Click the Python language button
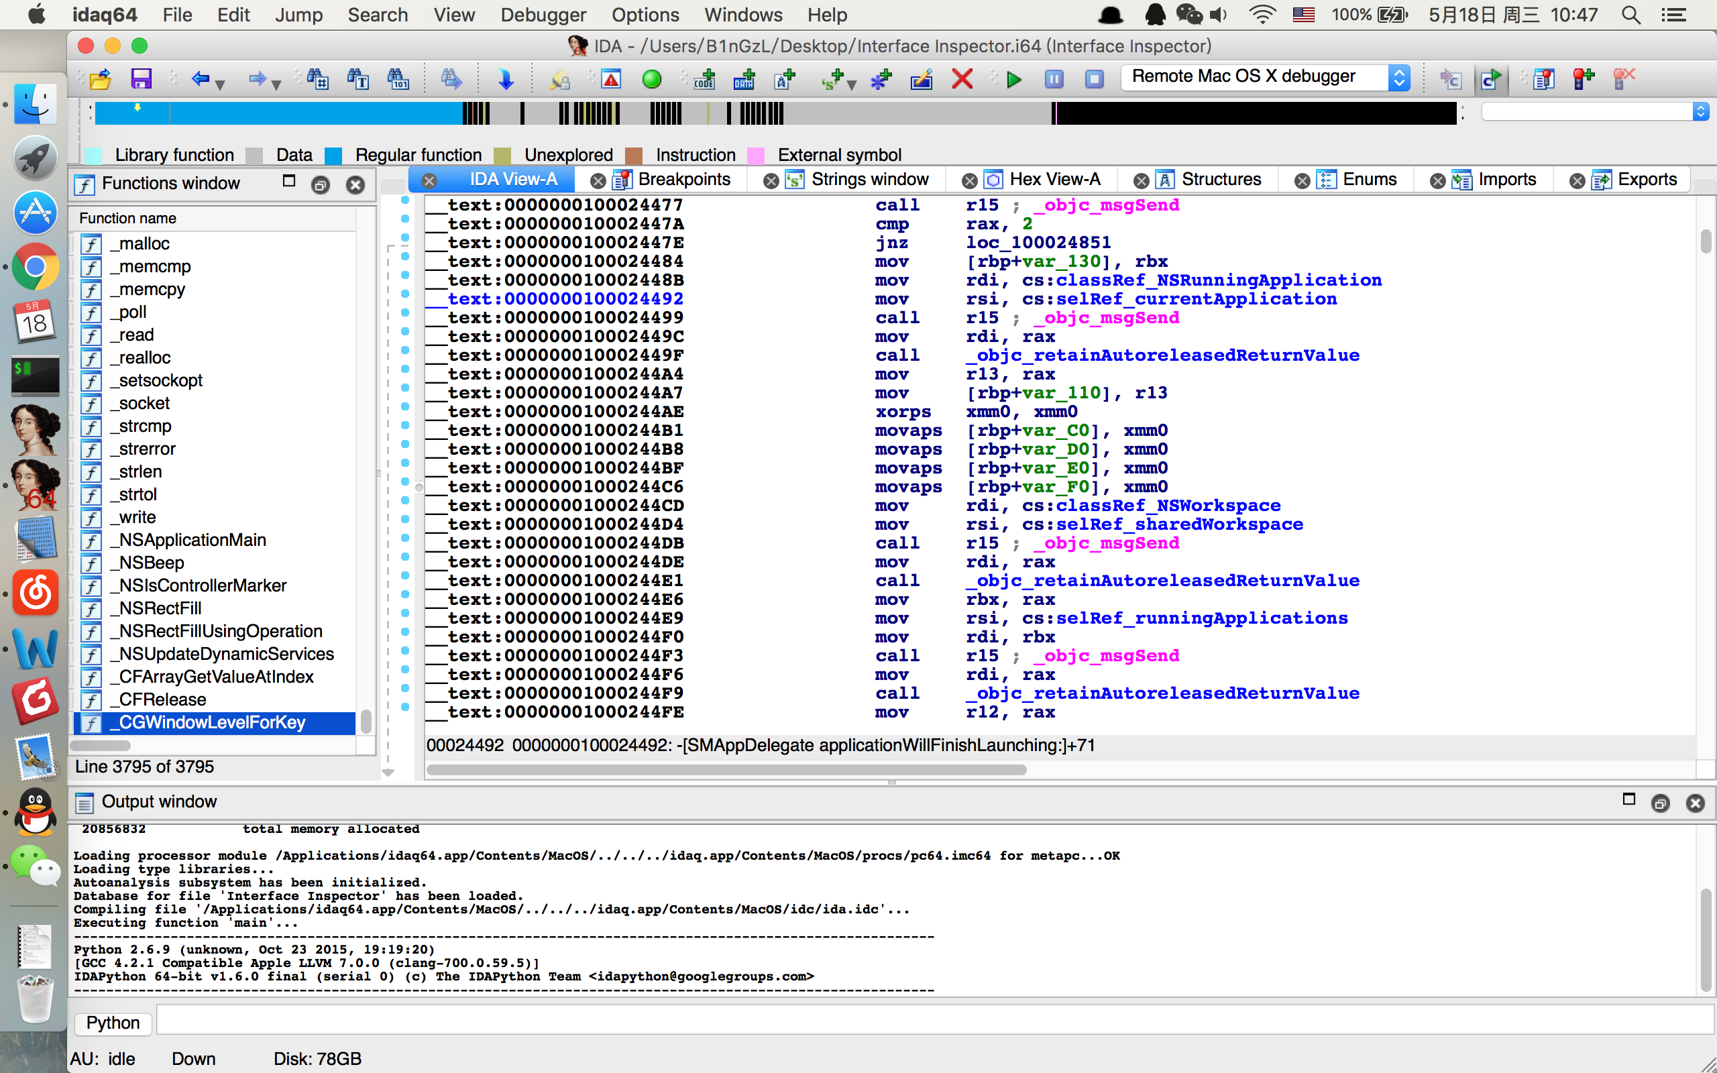 pyautogui.click(x=113, y=1023)
